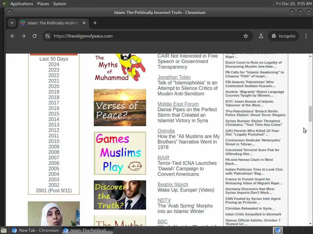Open the 2001 (Post 9/11) link
Image resolution: width=313 pixels, height=234 pixels.
click(x=54, y=191)
